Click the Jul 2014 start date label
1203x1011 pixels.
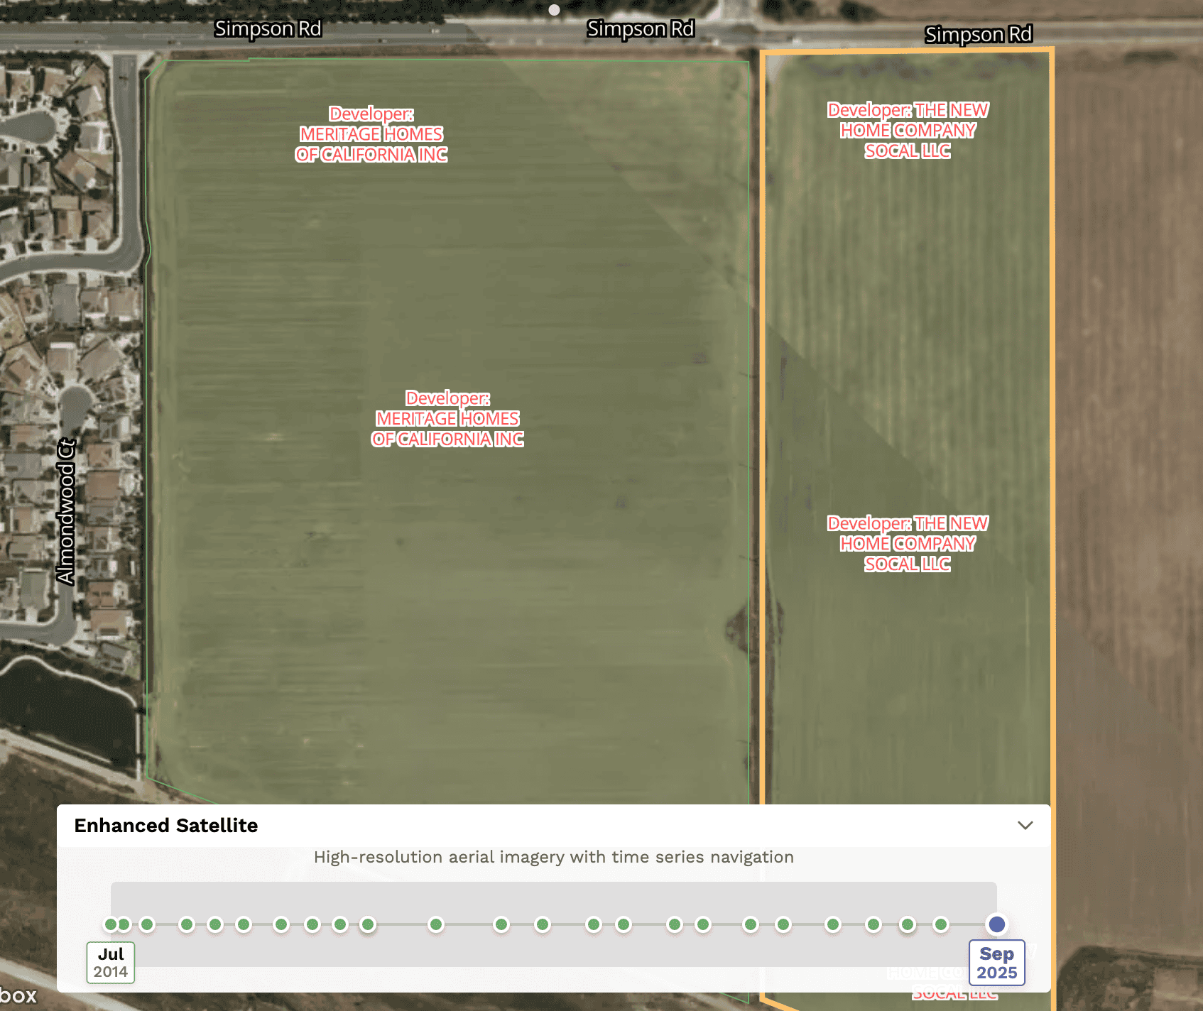pos(111,963)
